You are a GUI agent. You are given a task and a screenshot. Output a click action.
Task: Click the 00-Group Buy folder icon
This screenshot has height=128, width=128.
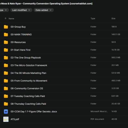[6, 27]
